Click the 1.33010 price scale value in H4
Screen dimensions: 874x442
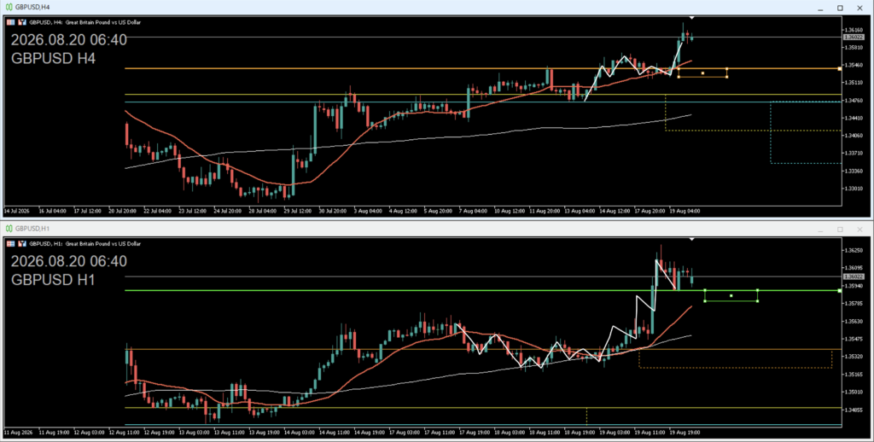[x=854, y=189]
